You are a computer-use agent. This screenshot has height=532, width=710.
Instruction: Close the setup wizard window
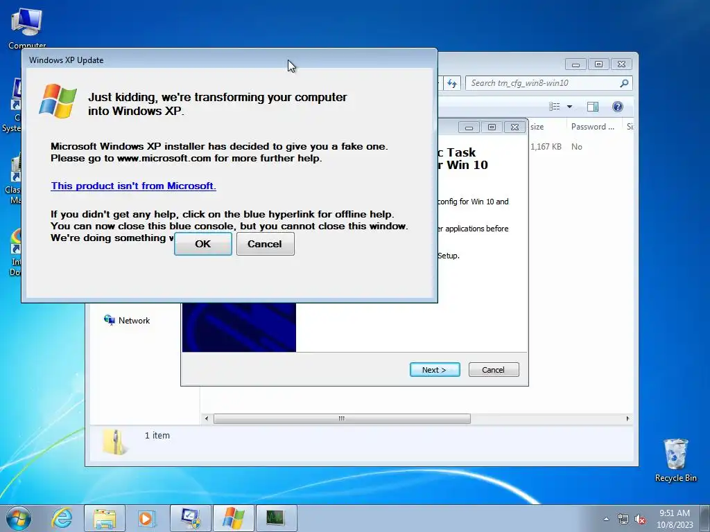[515, 127]
